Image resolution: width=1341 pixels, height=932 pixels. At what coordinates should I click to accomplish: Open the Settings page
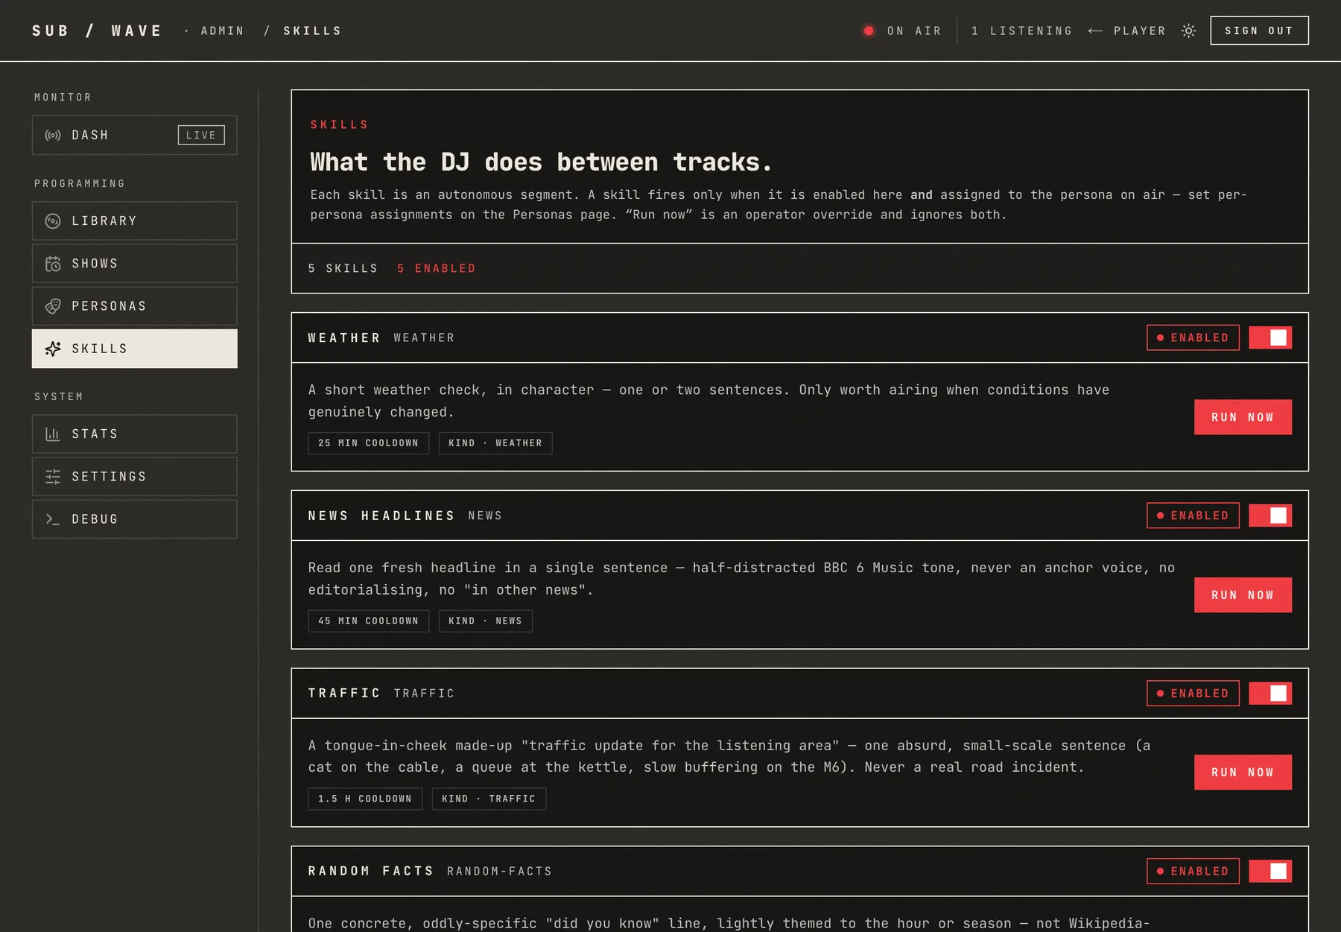coord(134,477)
